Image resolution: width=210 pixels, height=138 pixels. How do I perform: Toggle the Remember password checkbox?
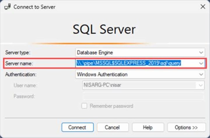pos(84,106)
